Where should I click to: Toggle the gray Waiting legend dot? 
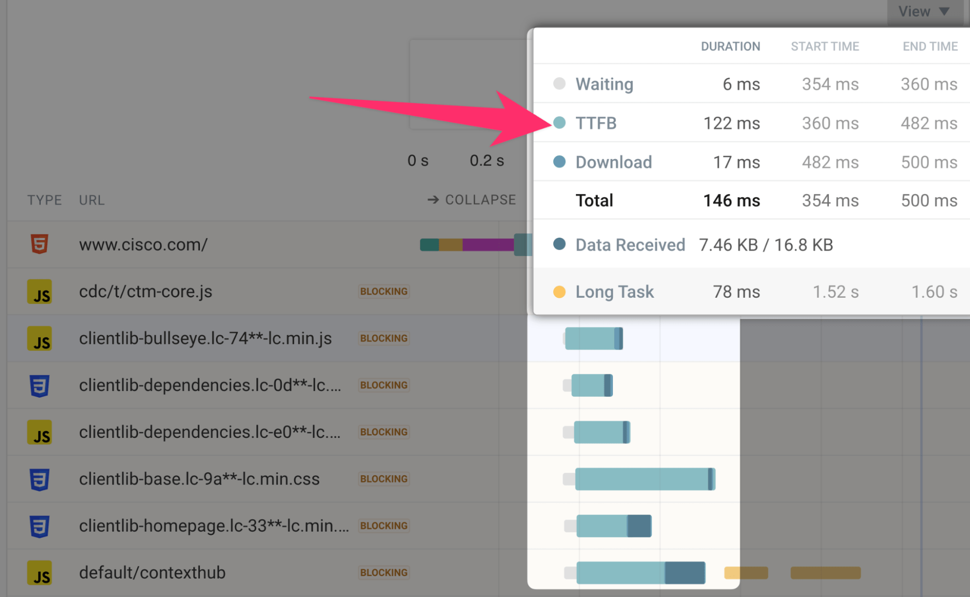559,84
